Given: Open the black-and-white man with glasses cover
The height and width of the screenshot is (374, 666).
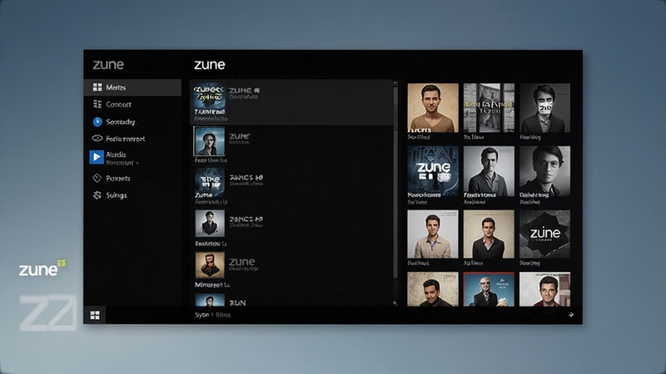Looking at the screenshot, I should tap(545, 171).
